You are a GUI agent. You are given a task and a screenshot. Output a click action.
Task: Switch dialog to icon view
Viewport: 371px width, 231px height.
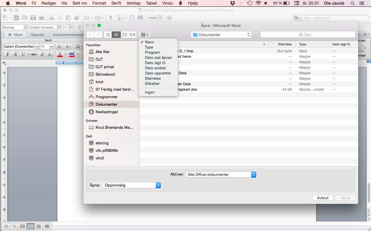108,35
